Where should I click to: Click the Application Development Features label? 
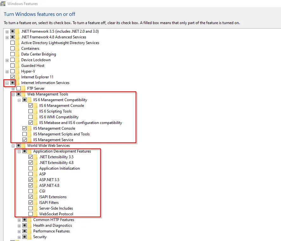click(x=62, y=151)
